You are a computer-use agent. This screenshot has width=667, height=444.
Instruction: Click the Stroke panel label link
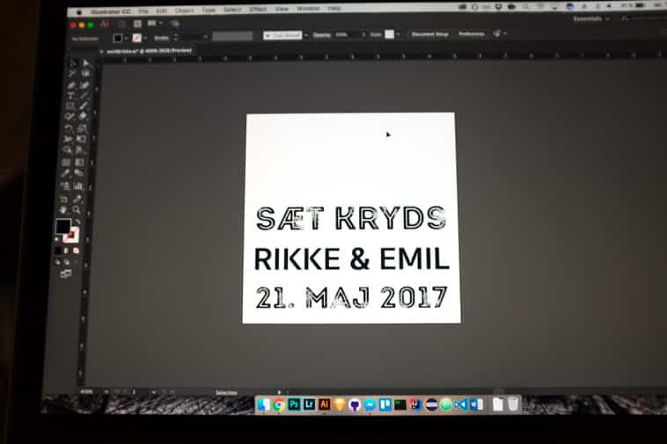point(161,38)
